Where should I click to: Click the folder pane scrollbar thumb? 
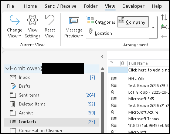pyautogui.click(x=102, y=103)
